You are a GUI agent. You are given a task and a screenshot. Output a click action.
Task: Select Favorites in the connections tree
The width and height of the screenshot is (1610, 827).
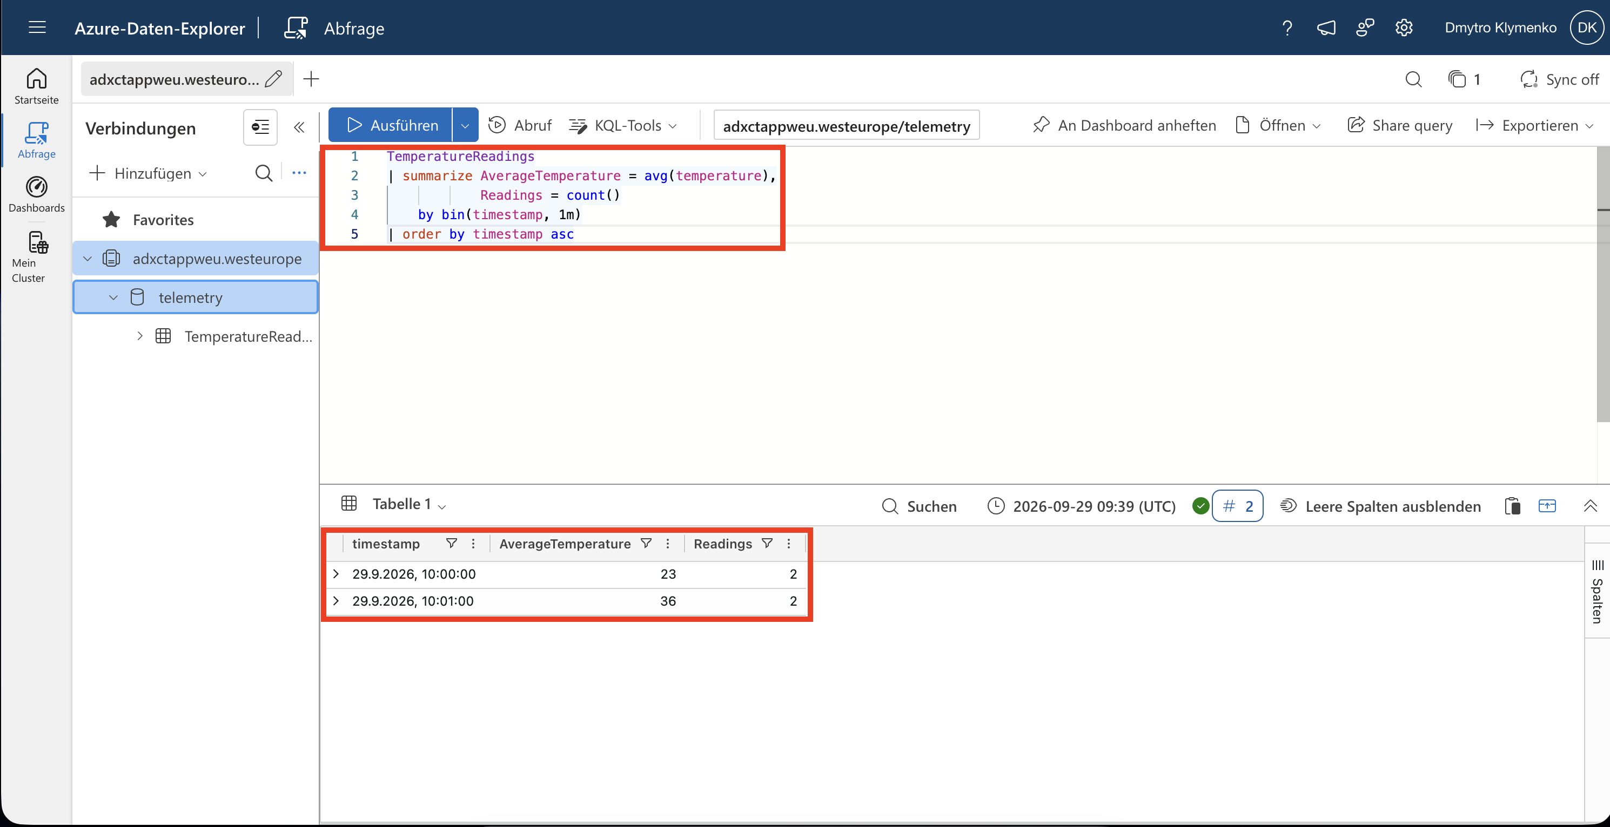163,220
